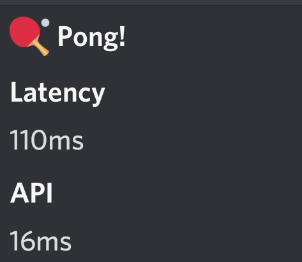Click the letter P in Pong!
The height and width of the screenshot is (262, 302).
64,36
